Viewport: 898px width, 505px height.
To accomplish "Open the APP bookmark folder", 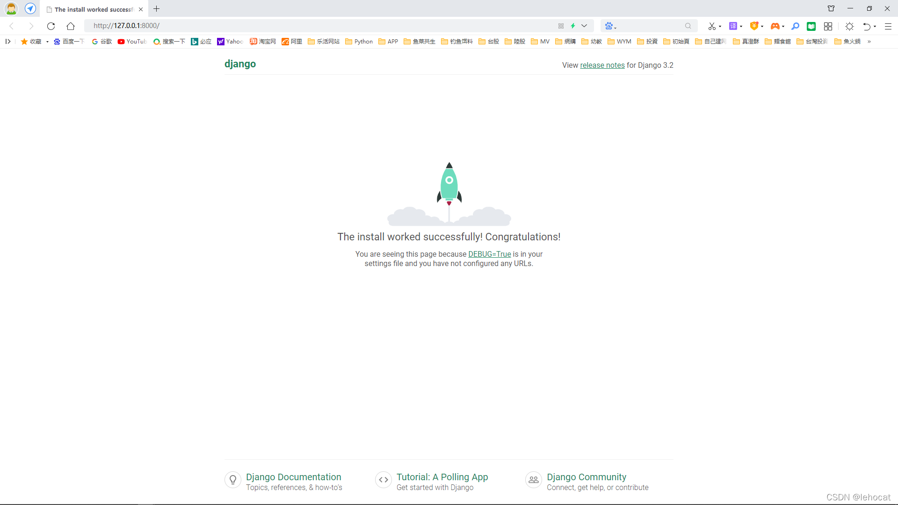I will pyautogui.click(x=388, y=42).
